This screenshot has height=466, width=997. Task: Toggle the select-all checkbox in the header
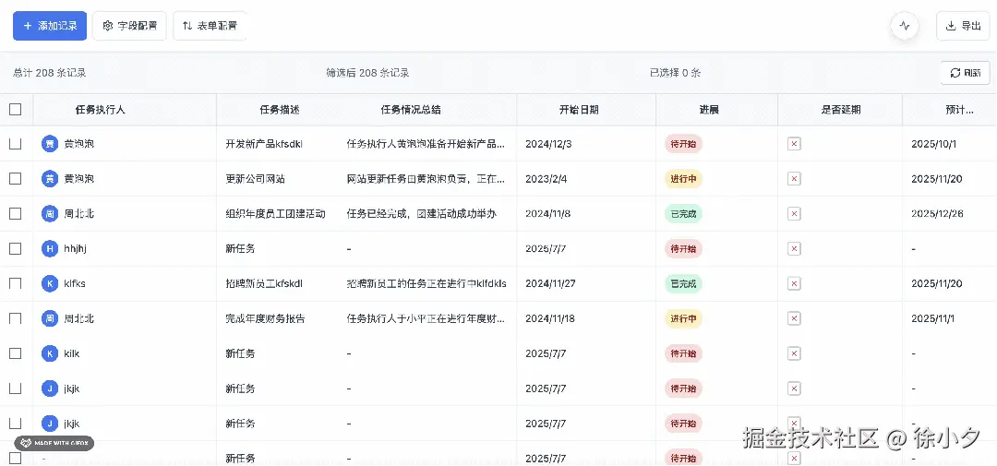(x=16, y=109)
